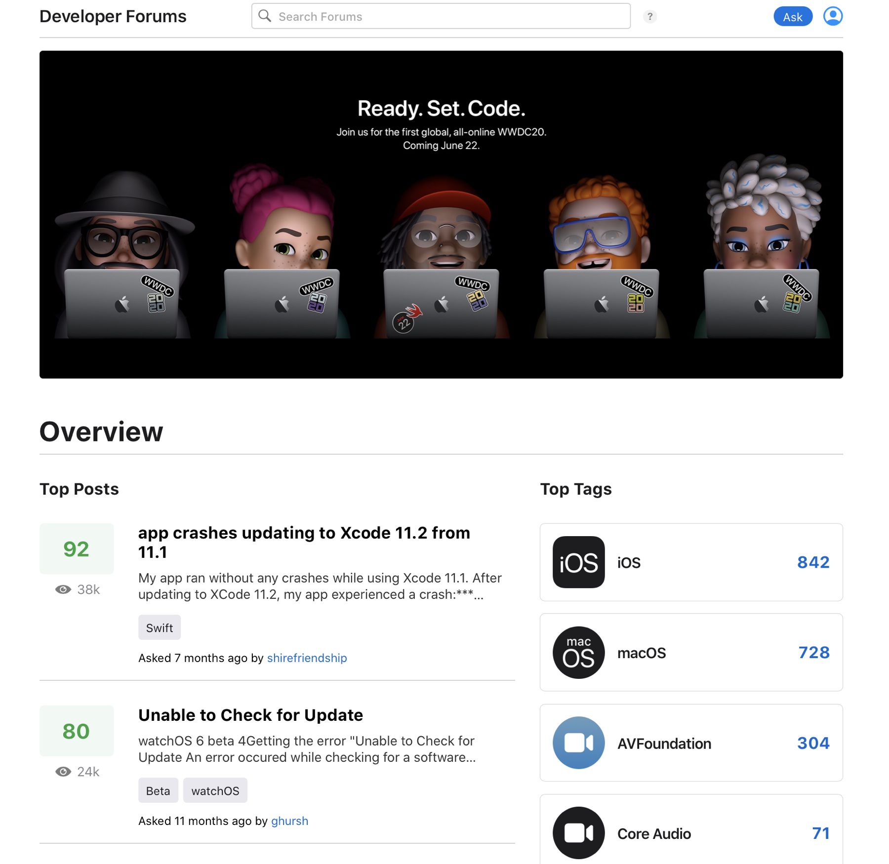This screenshot has width=889, height=864.
Task: Open the help question mark icon
Action: pyautogui.click(x=650, y=16)
